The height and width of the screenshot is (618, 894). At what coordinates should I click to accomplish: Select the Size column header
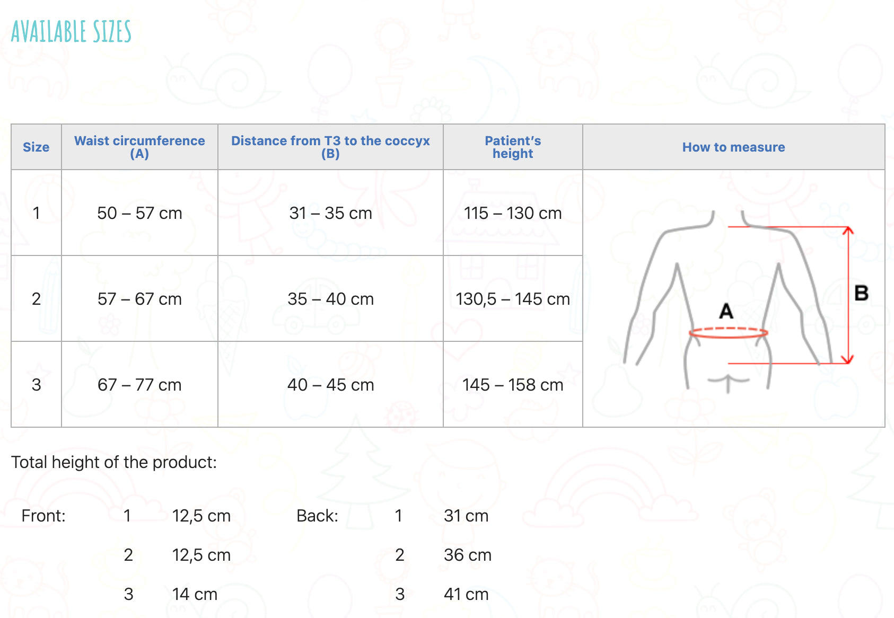pyautogui.click(x=36, y=147)
